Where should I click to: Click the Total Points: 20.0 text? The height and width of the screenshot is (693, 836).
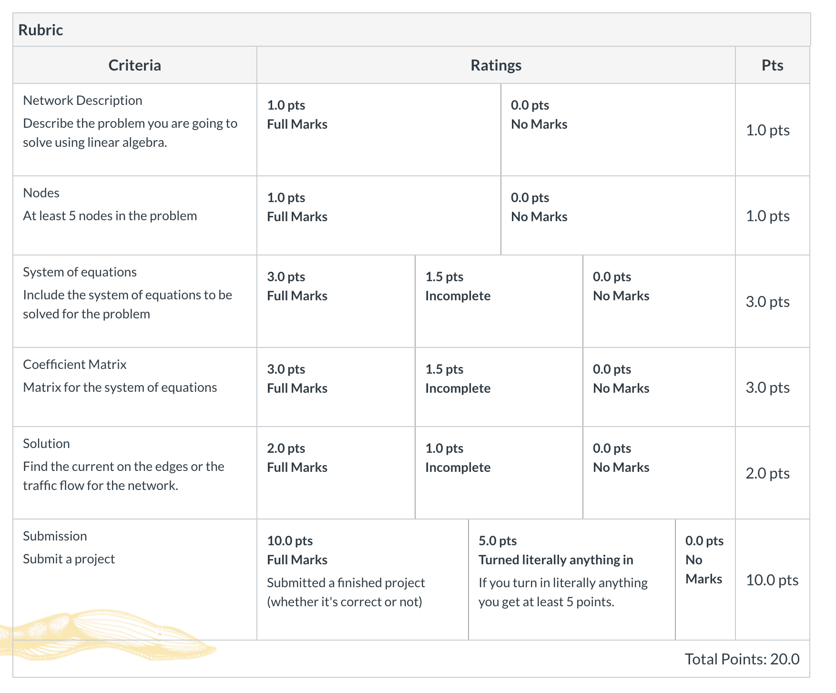click(x=742, y=659)
